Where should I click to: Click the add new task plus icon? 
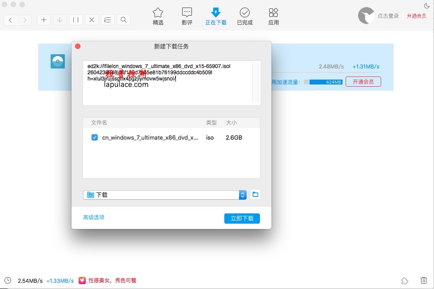[x=44, y=20]
